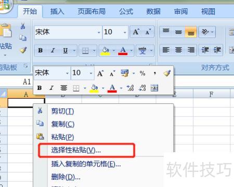
Task: Select bottom vertical align in ribbon
Action: pos(191,32)
